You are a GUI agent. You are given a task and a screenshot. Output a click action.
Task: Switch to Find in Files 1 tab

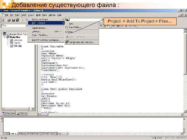(x=33, y=134)
